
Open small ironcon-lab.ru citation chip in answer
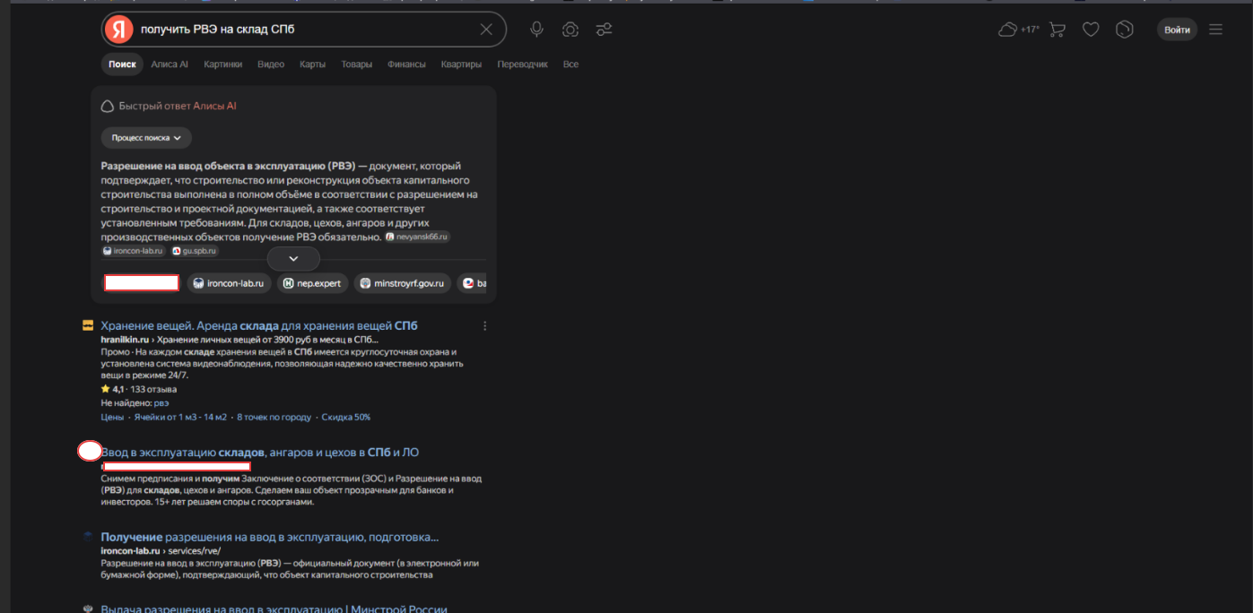133,251
